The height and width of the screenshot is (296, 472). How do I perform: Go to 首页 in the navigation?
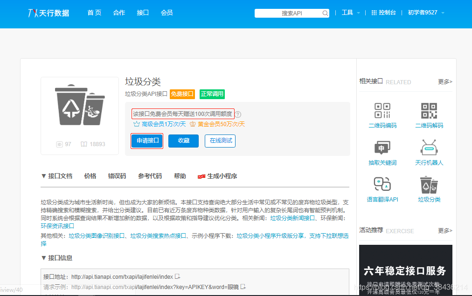coord(94,13)
